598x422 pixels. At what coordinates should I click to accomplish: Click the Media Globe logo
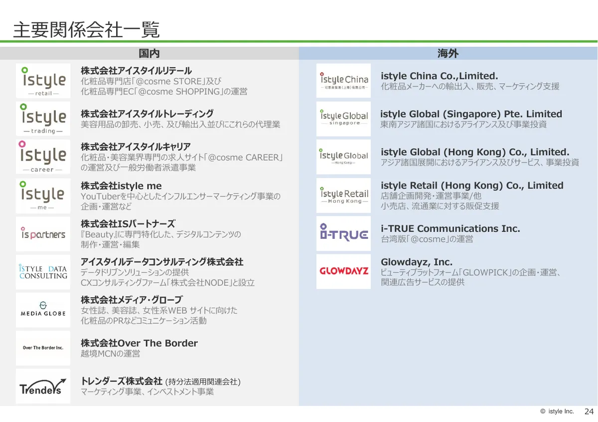click(x=43, y=310)
